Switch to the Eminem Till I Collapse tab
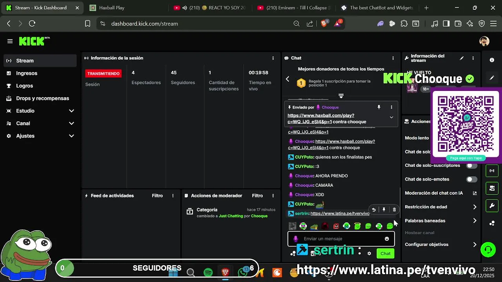Image resolution: width=502 pixels, height=282 pixels. point(294,8)
